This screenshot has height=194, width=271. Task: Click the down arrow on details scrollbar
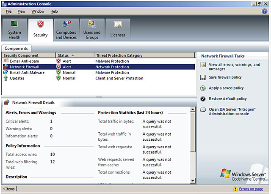coord(193,180)
